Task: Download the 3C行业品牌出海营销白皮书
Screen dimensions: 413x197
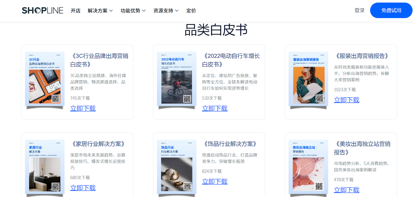Action: coord(83,108)
